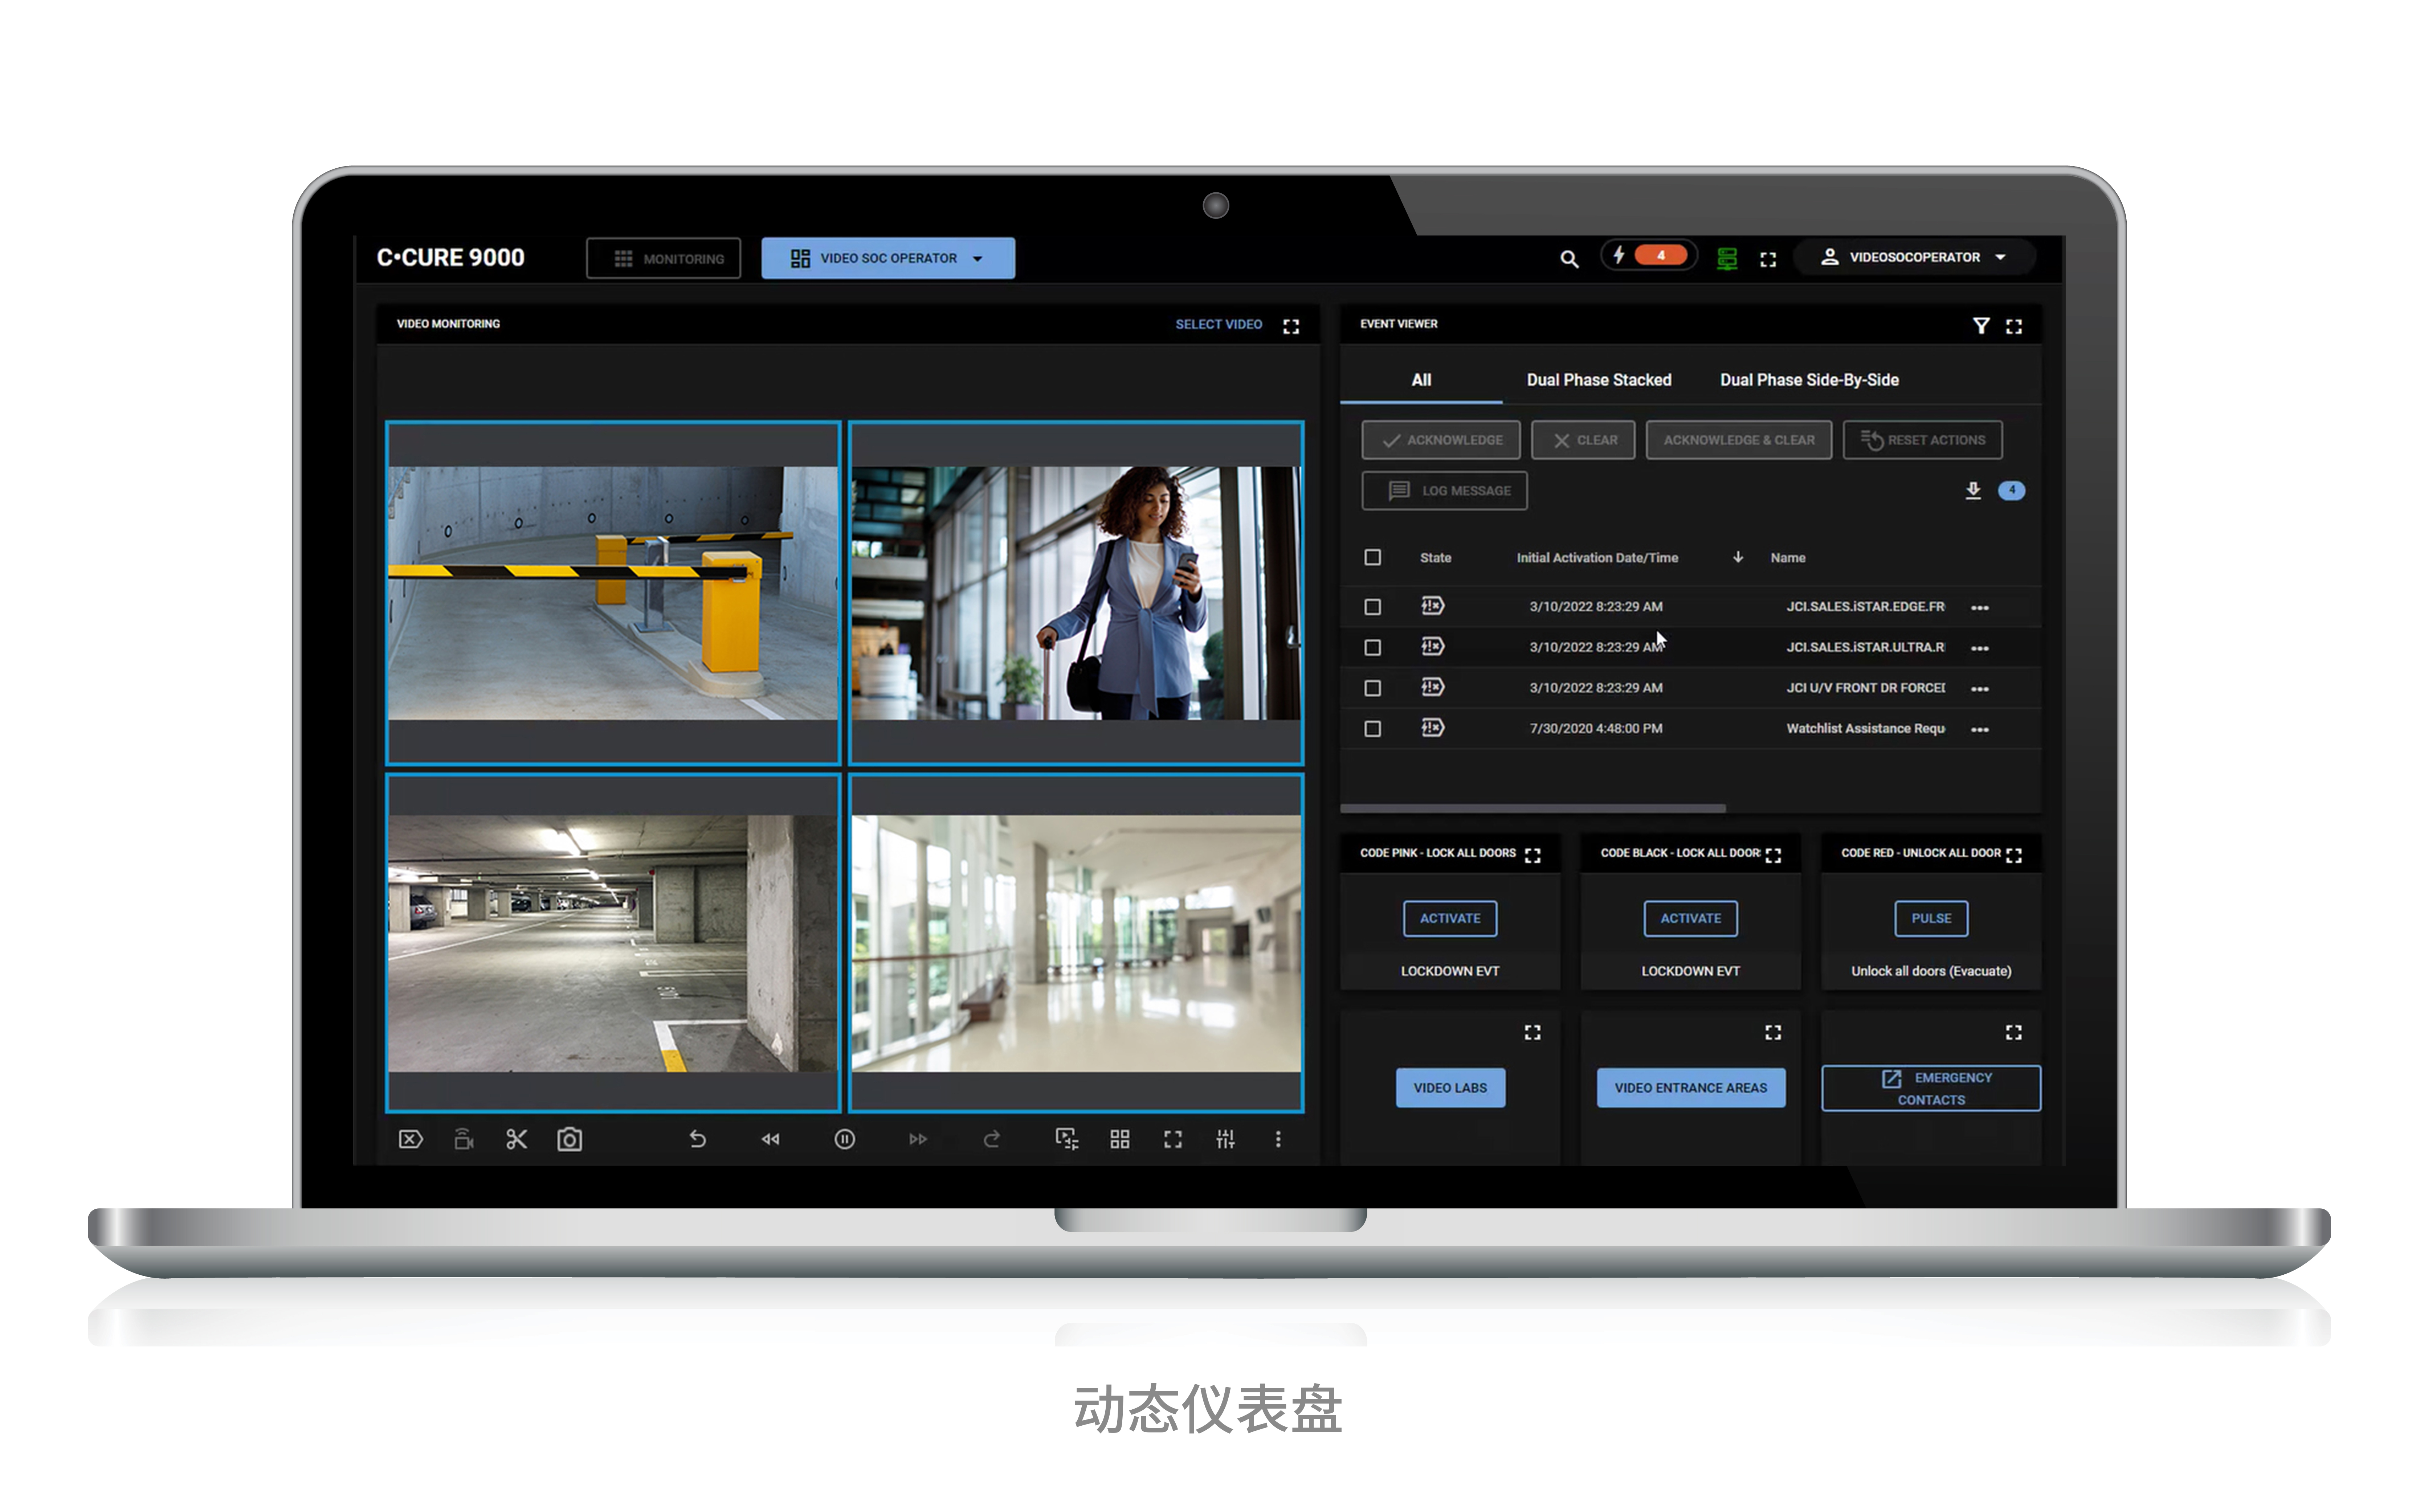Check the Watchlist Assistance event row
The image size is (2416, 1512).
click(1372, 729)
